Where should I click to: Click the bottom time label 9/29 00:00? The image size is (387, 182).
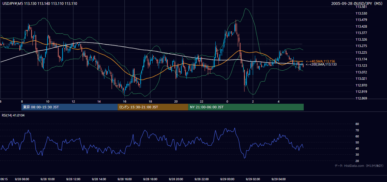(227, 179)
